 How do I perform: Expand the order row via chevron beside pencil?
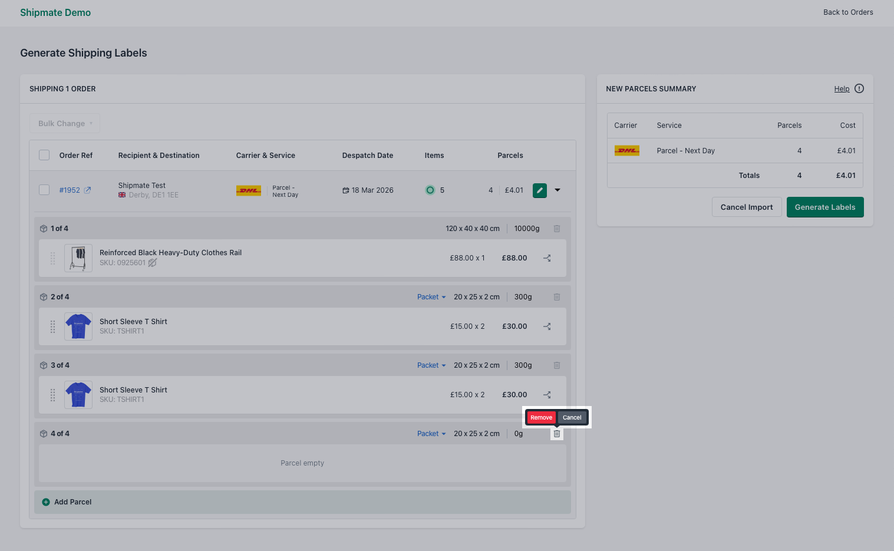pos(557,190)
